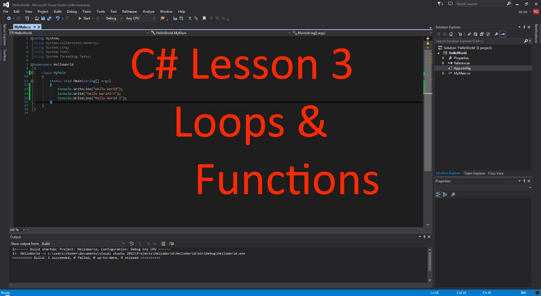Viewport: 541px width, 296px height.
Task: Click the notifications flag icon
Action: click(440, 4)
